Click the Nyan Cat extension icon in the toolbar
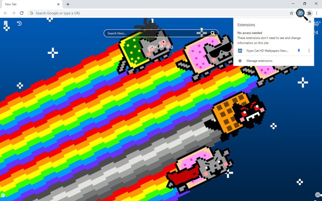Viewport: 322px width, 201px height. 300,13
